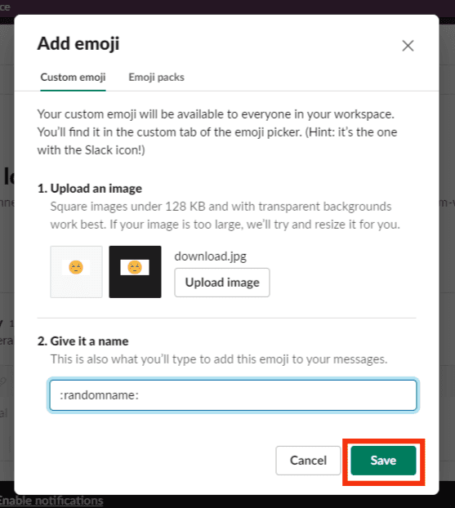Screen dimensions: 455x508
Task: Click the dimmed background left of dialog
Action: click(7, 259)
